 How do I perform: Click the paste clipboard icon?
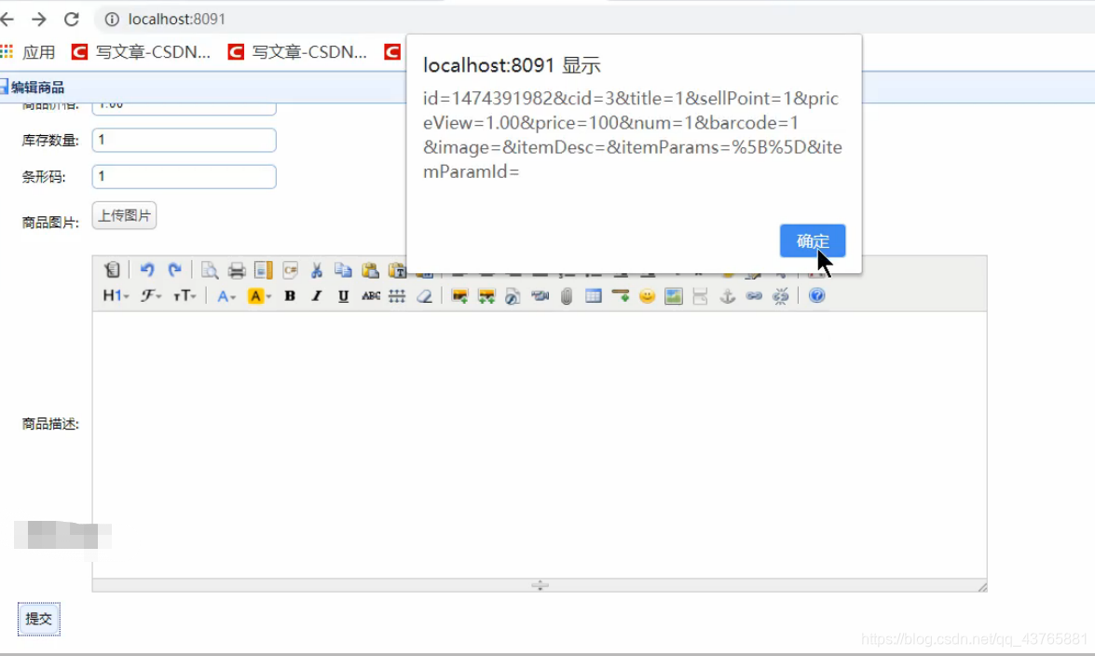[370, 269]
